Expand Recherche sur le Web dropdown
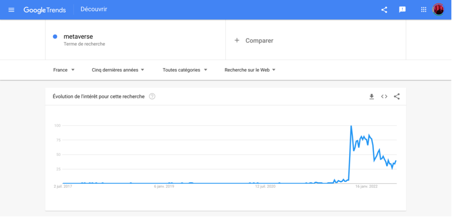The height and width of the screenshot is (218, 453). [x=250, y=70]
